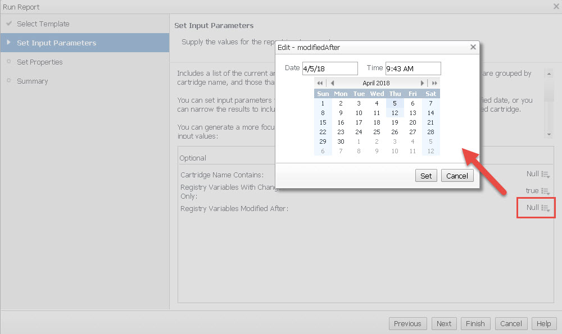Click the Finish button

pyautogui.click(x=475, y=323)
